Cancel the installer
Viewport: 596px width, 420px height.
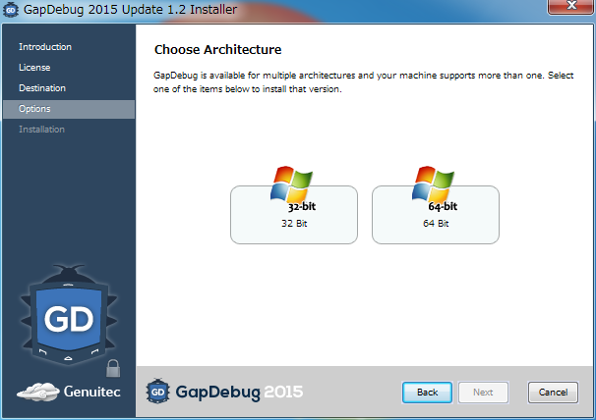(553, 393)
